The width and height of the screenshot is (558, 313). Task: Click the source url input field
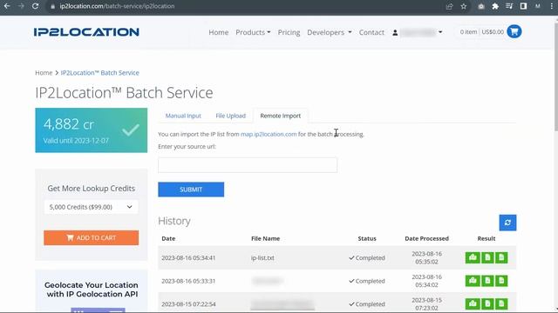pyautogui.click(x=248, y=165)
